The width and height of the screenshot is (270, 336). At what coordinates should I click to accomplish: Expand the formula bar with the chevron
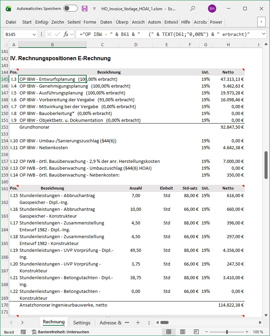tap(263, 34)
